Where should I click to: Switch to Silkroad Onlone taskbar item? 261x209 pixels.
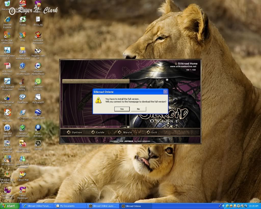pos(136,206)
